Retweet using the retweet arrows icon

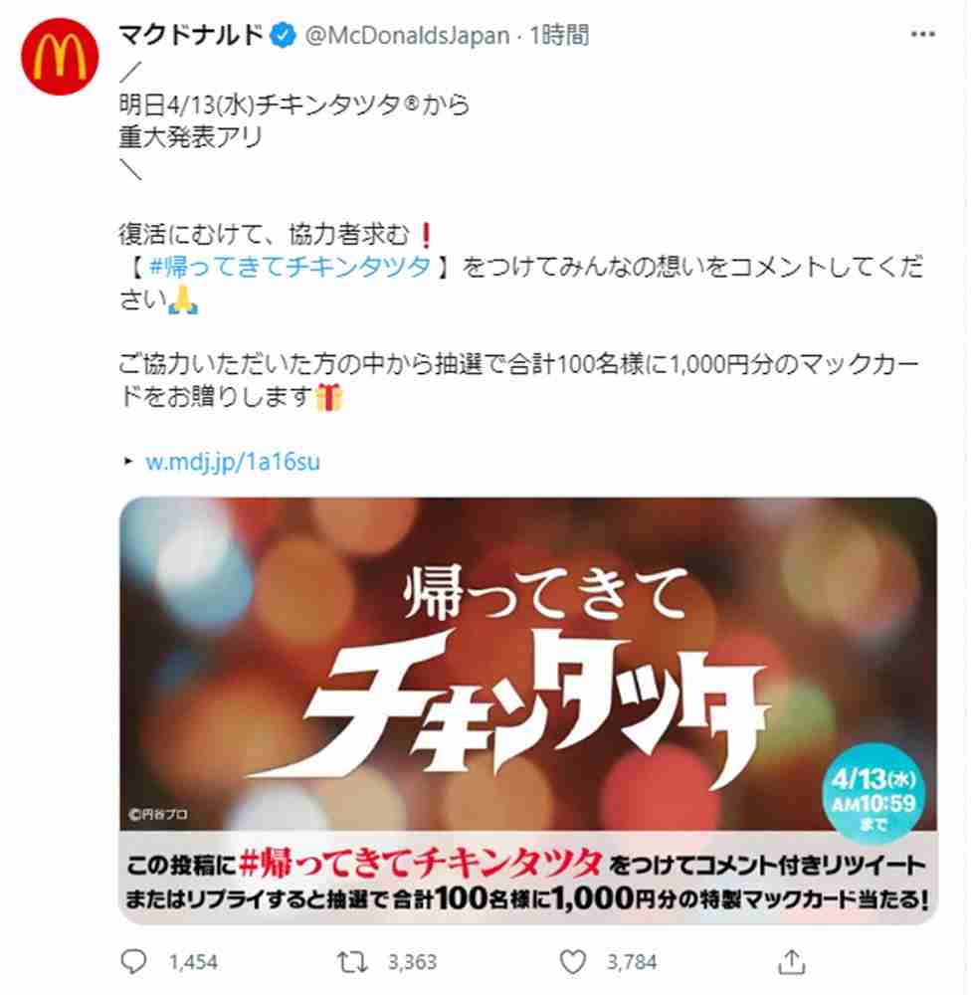(x=352, y=962)
